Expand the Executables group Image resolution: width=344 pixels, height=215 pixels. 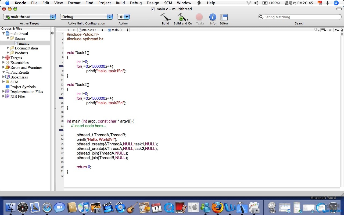point(3,63)
